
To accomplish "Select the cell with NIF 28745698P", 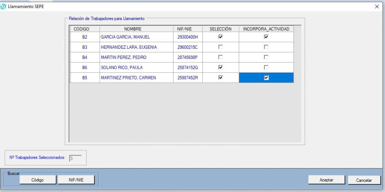I will tap(187, 57).
